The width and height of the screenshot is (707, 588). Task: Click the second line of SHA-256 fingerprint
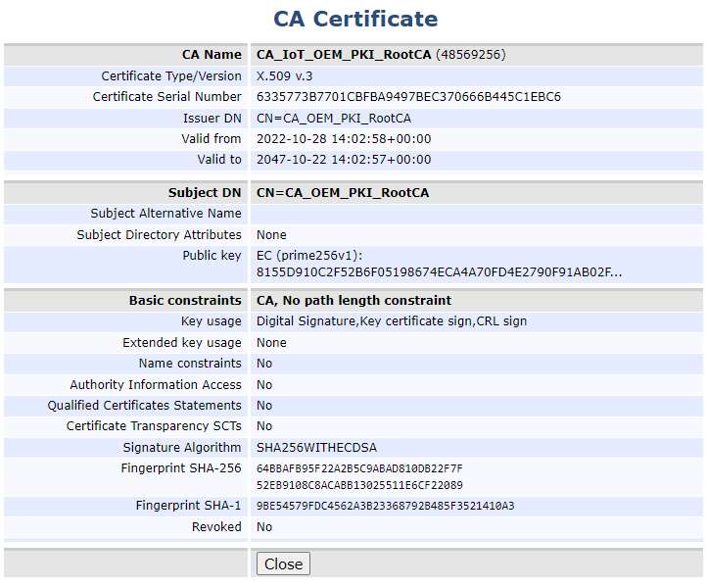pos(359,485)
